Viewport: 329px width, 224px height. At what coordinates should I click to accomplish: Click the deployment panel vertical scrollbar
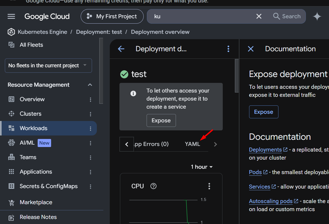237,76
